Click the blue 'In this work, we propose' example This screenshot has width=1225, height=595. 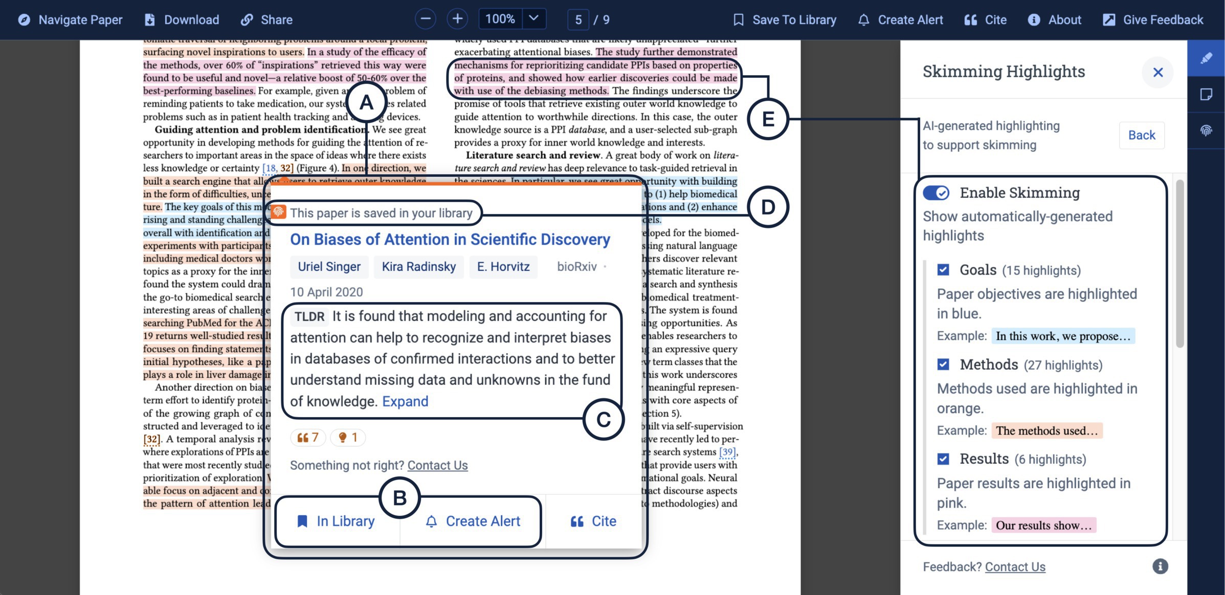point(1063,336)
